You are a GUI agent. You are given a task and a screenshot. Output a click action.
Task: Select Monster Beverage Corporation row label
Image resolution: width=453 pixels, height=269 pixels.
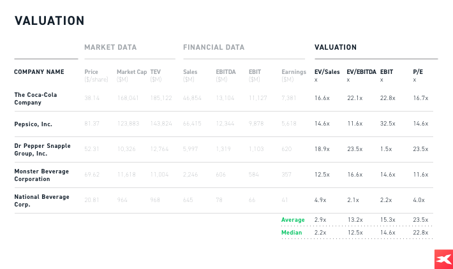click(x=41, y=175)
